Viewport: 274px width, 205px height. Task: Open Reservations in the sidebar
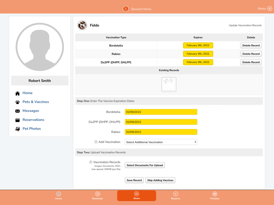pyautogui.click(x=33, y=120)
